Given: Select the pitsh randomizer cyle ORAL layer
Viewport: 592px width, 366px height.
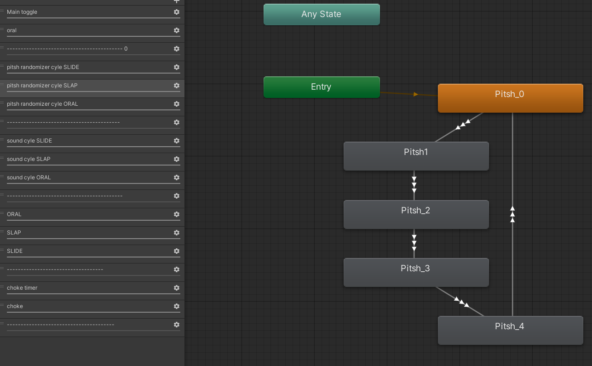Looking at the screenshot, I should (x=92, y=107).
